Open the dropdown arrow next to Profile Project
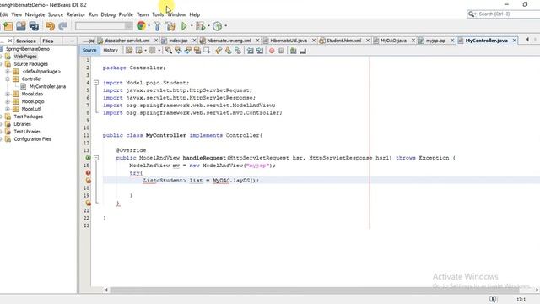The height and width of the screenshot is (304, 540). click(225, 26)
